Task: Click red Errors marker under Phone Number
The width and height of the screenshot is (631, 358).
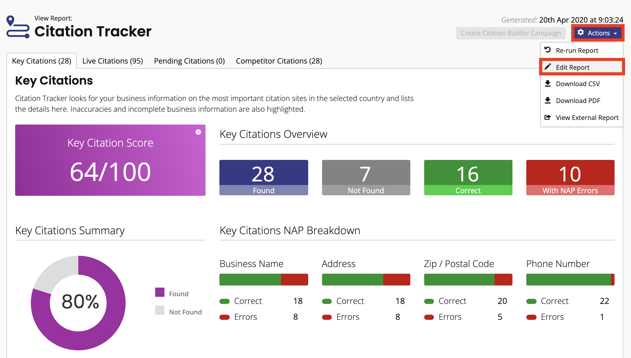Action: tap(531, 317)
